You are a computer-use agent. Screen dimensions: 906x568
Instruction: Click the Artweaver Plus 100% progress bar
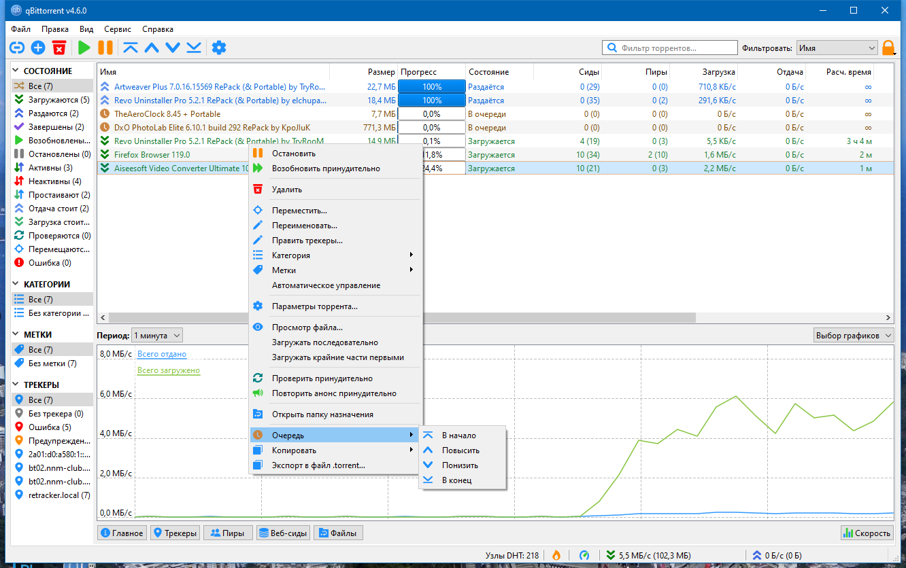431,87
